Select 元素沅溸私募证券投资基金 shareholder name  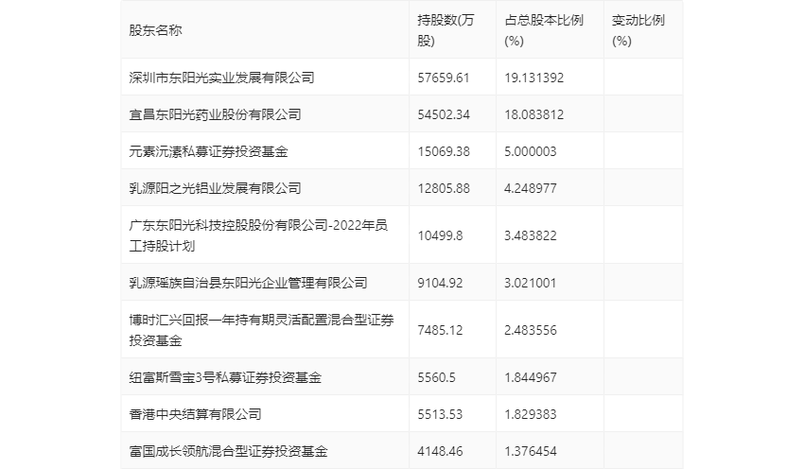tap(208, 151)
